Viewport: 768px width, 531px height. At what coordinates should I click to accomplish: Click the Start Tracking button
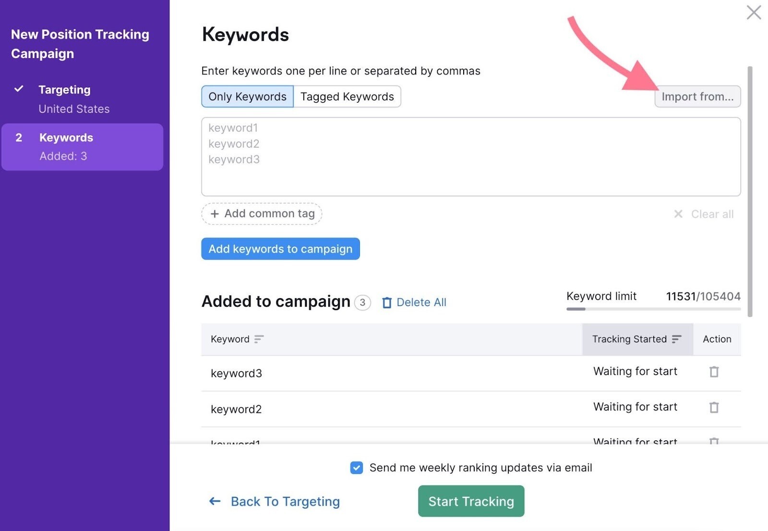[470, 501]
